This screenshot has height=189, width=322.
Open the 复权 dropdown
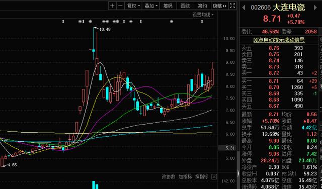[x=133, y=6]
